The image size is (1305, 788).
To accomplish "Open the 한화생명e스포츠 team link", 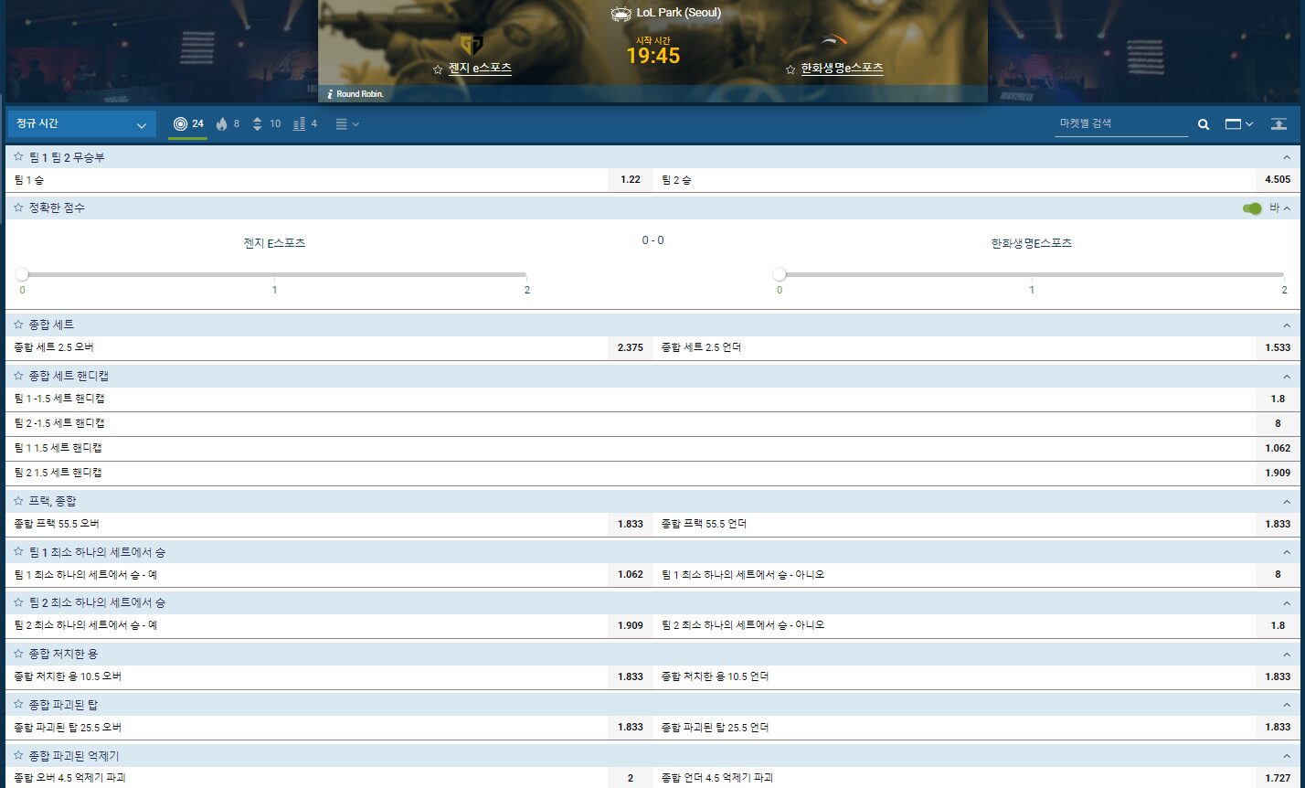I will (x=843, y=68).
